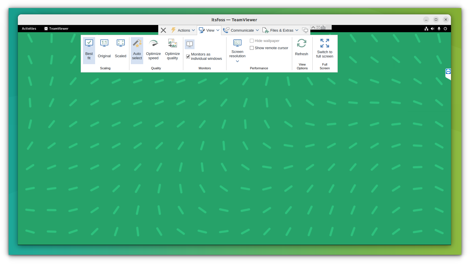The image size is (470, 264).
Task: Click the microphone icon in remote top bar
Action: pyautogui.click(x=439, y=28)
